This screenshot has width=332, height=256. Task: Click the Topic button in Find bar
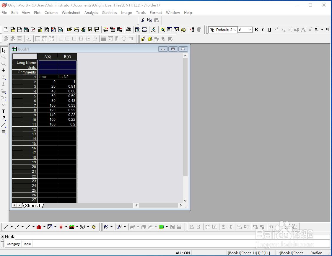(27, 244)
